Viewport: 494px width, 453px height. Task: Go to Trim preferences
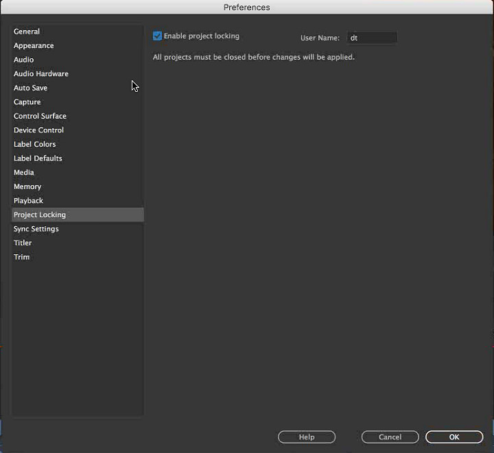tap(78, 257)
